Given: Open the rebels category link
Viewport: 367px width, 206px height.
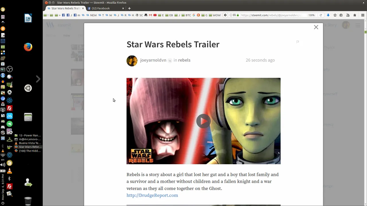Looking at the screenshot, I should coord(184,60).
